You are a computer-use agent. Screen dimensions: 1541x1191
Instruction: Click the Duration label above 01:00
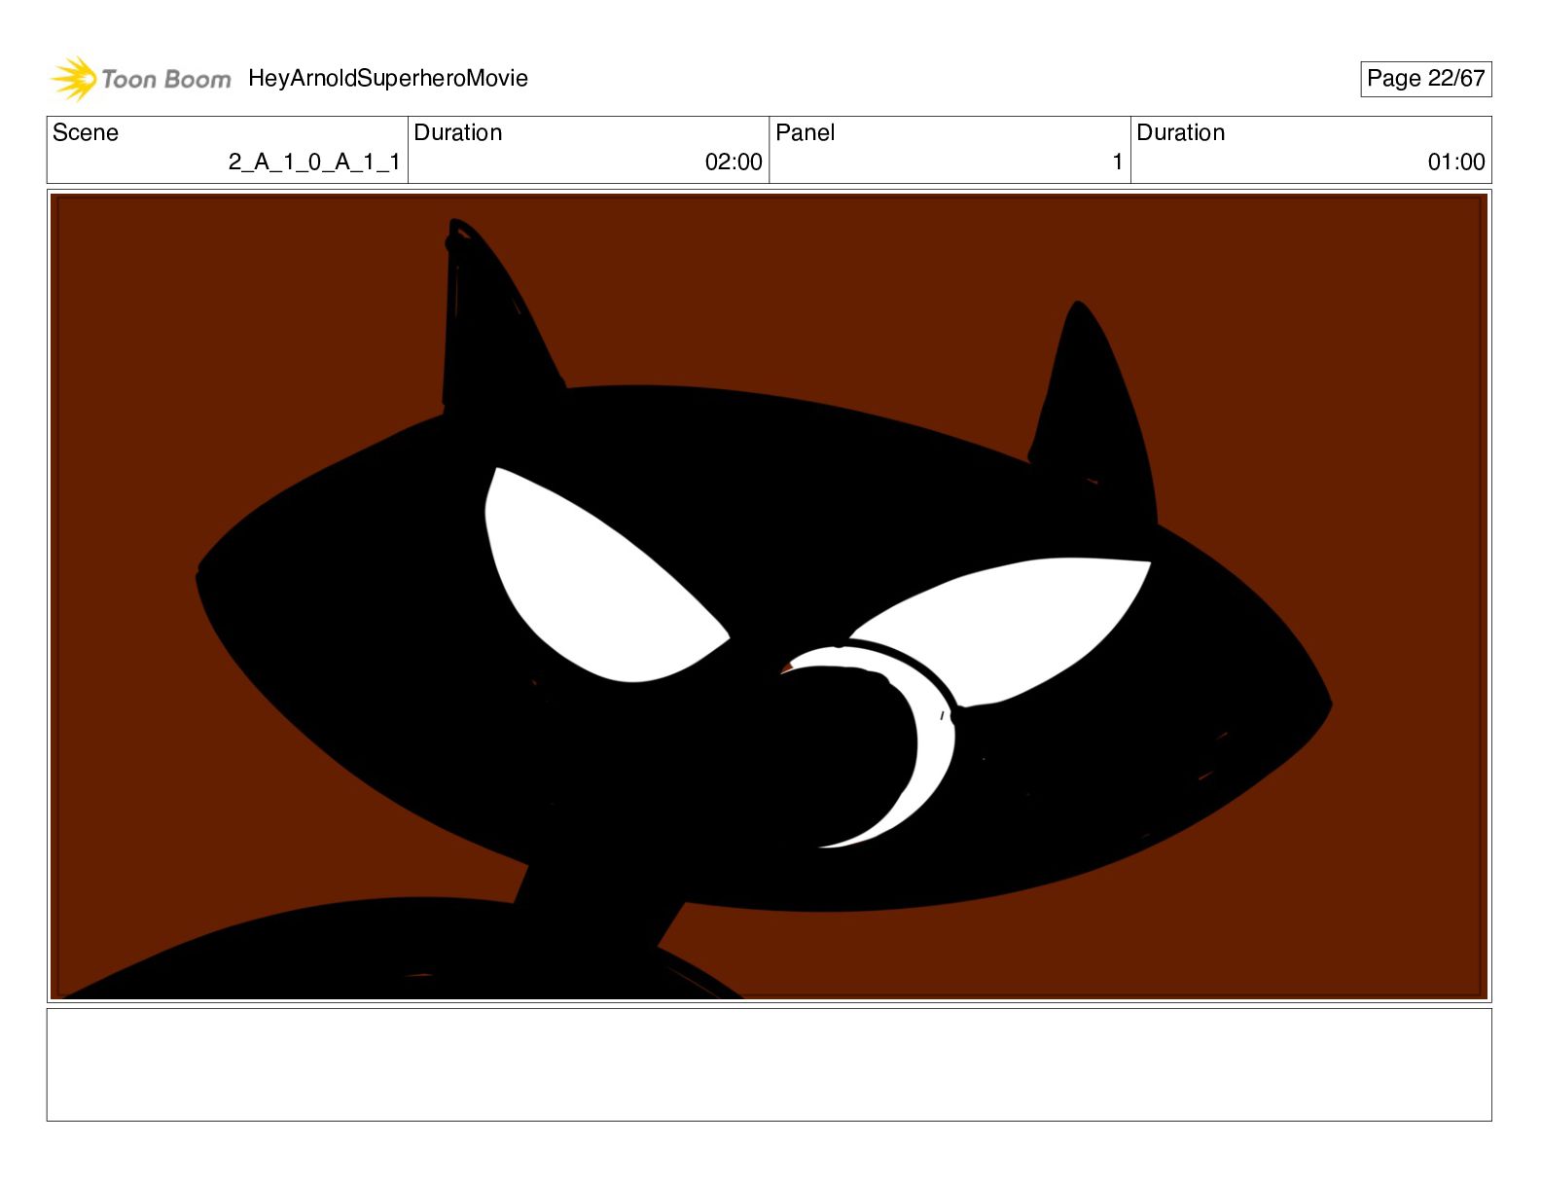(1181, 133)
